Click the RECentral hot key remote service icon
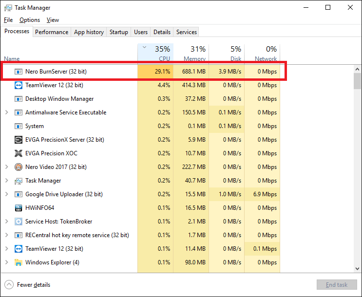362x297 pixels. pyautogui.click(x=19, y=235)
